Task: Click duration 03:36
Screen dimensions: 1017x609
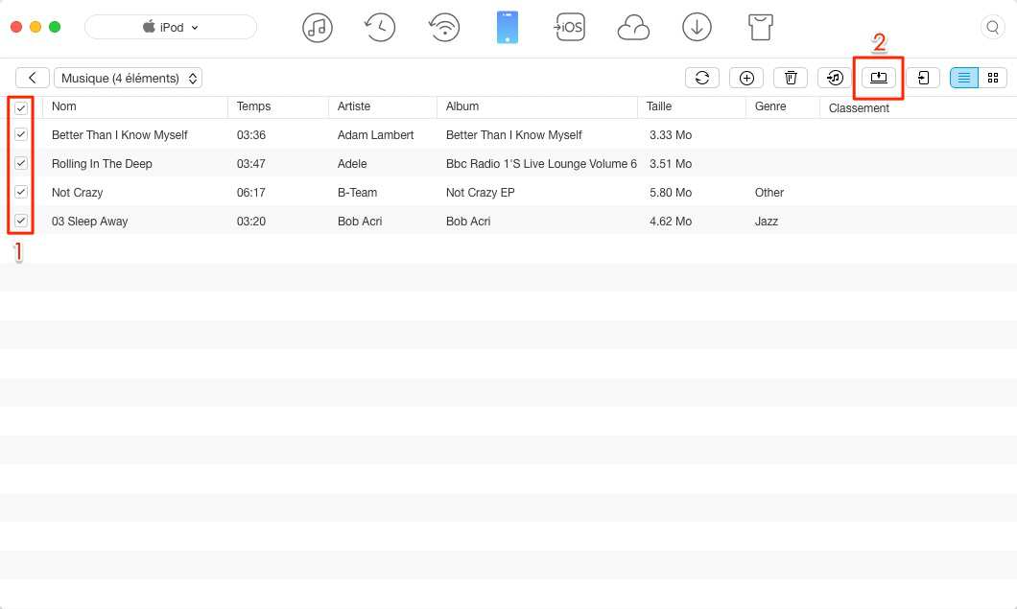Action: (x=251, y=135)
